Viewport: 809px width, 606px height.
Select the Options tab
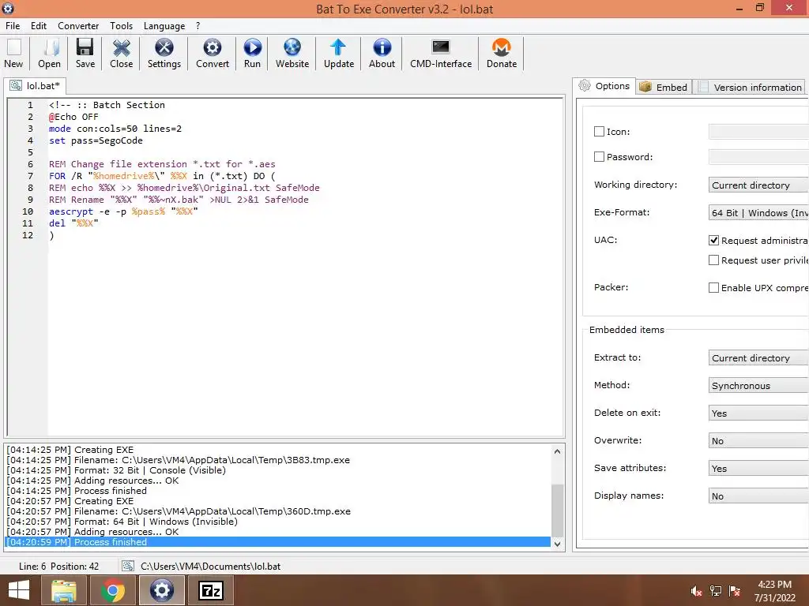[x=604, y=86]
